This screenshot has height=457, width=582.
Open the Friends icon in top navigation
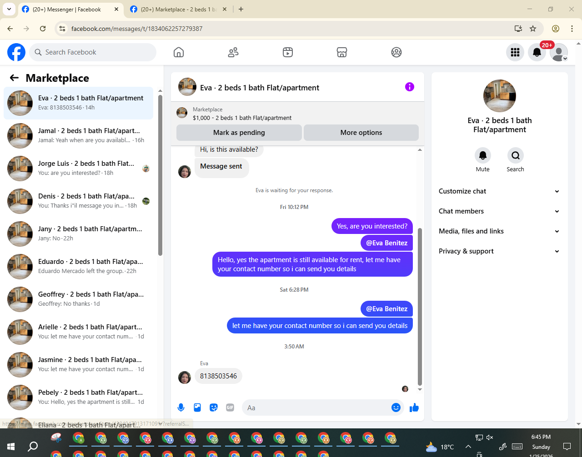click(233, 52)
